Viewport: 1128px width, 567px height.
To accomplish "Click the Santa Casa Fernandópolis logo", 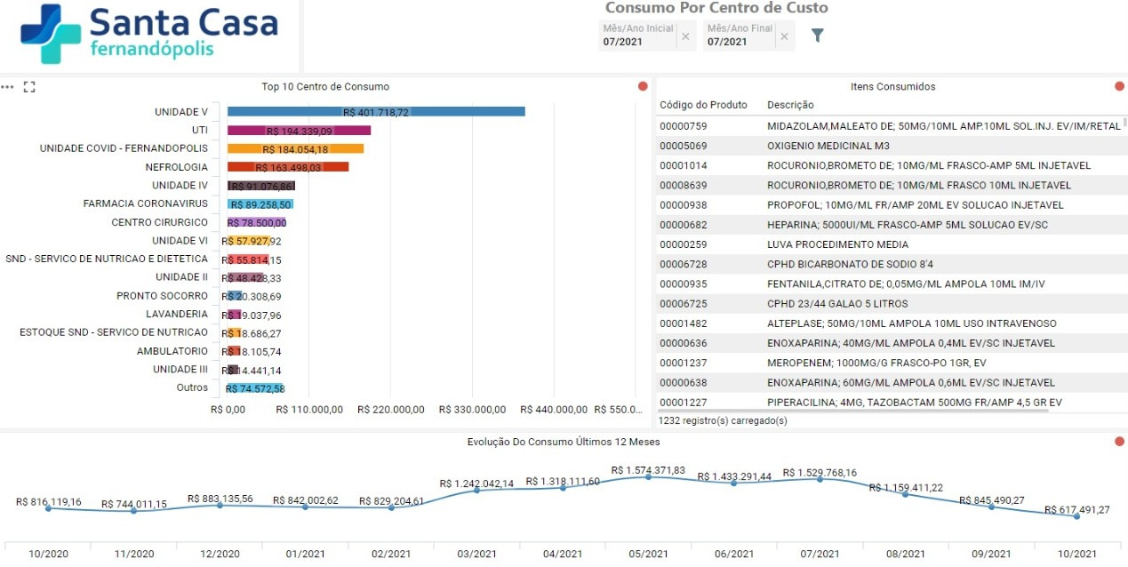I will (149, 34).
